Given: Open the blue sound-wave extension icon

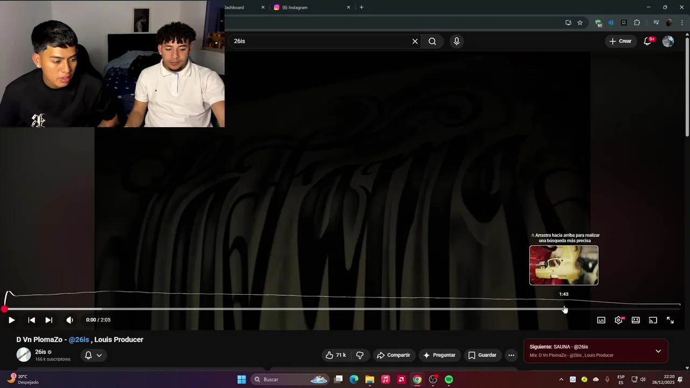Looking at the screenshot, I should click(611, 23).
